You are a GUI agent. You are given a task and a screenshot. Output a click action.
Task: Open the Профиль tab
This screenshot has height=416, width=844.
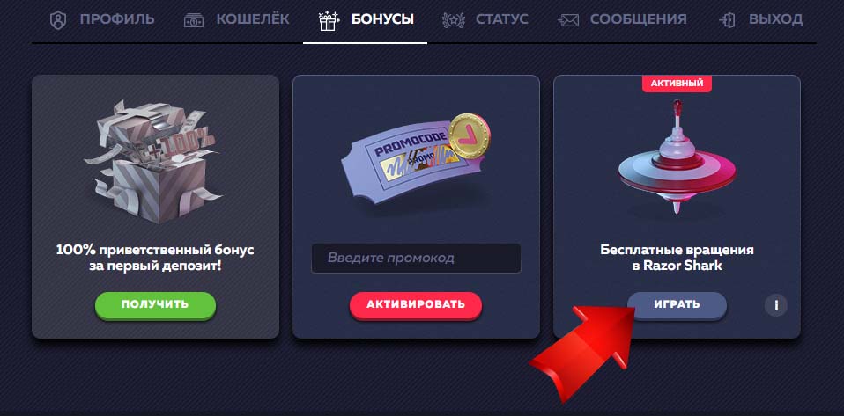[117, 19]
